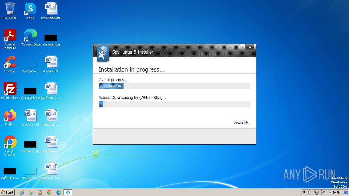The image size is (349, 196).
Task: Select the FileZilla Client shortcut
Action: 10,91
